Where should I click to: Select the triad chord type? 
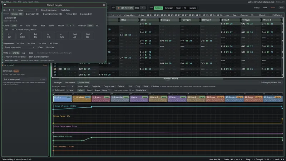point(14,25)
